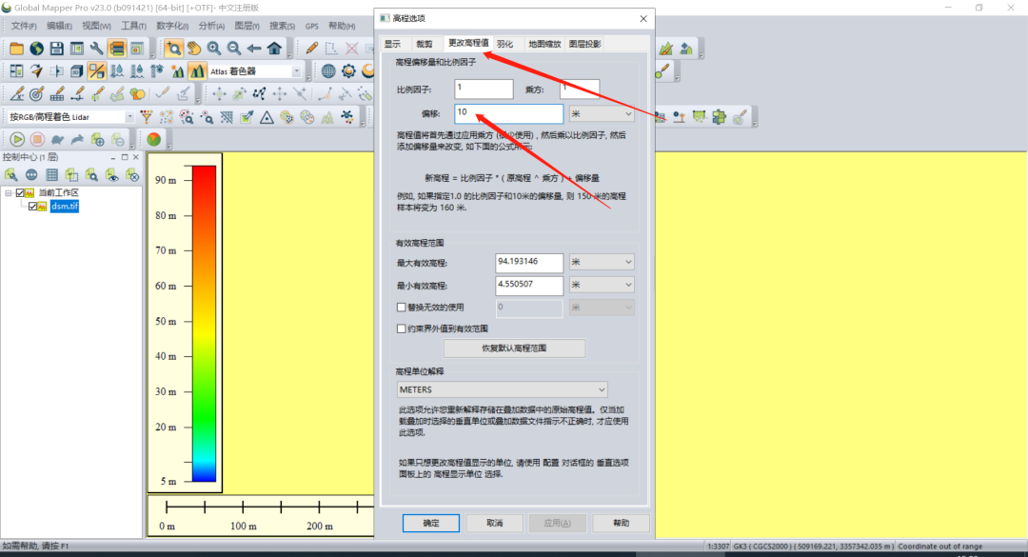
Task: Click the elevation color gradient legend bar
Action: tap(204, 324)
